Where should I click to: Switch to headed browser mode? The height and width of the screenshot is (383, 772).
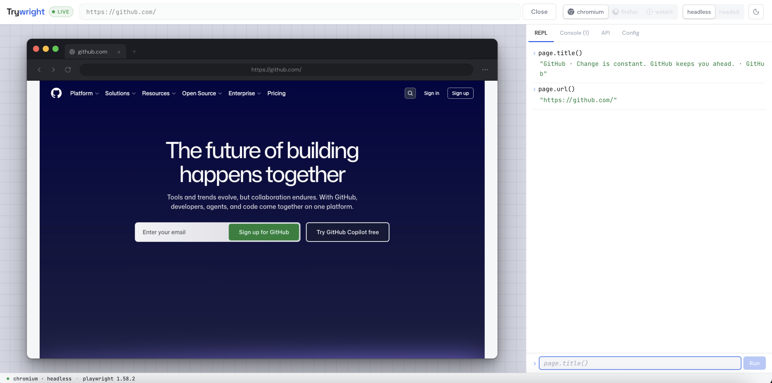[729, 12]
